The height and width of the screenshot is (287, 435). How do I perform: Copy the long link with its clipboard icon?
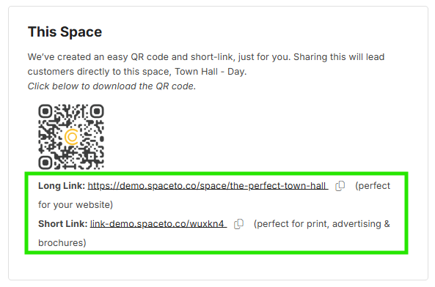[x=340, y=186]
